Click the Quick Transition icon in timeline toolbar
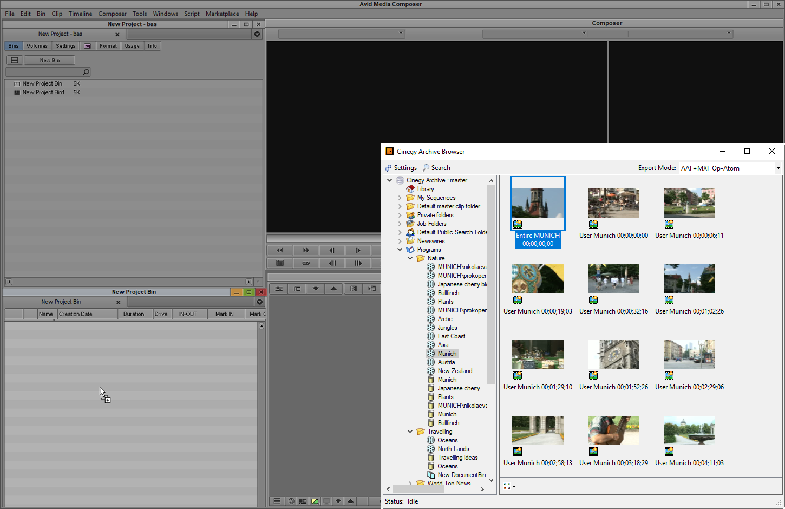Screen dimensions: 785x509 click(x=354, y=289)
